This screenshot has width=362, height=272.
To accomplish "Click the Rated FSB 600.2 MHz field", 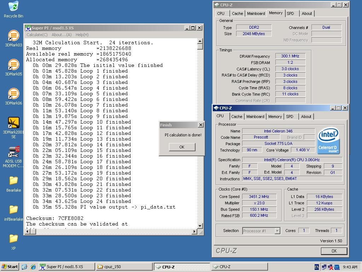I will pos(259,216).
